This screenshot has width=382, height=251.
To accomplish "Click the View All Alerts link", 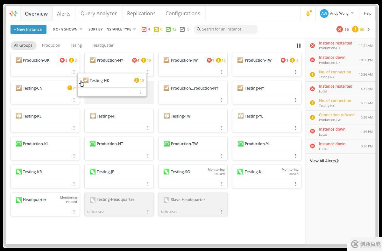I will (x=324, y=161).
